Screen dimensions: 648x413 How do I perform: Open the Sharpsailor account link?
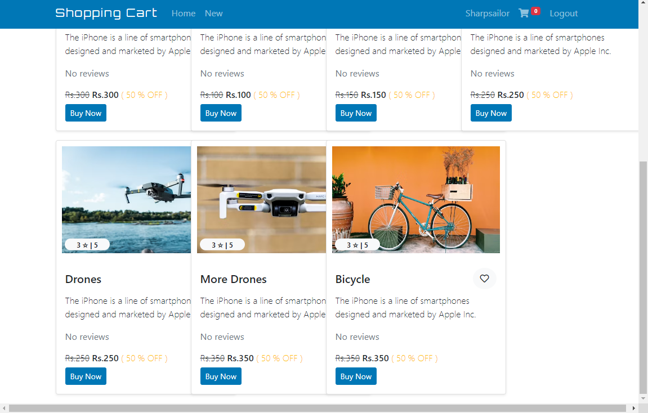click(487, 13)
